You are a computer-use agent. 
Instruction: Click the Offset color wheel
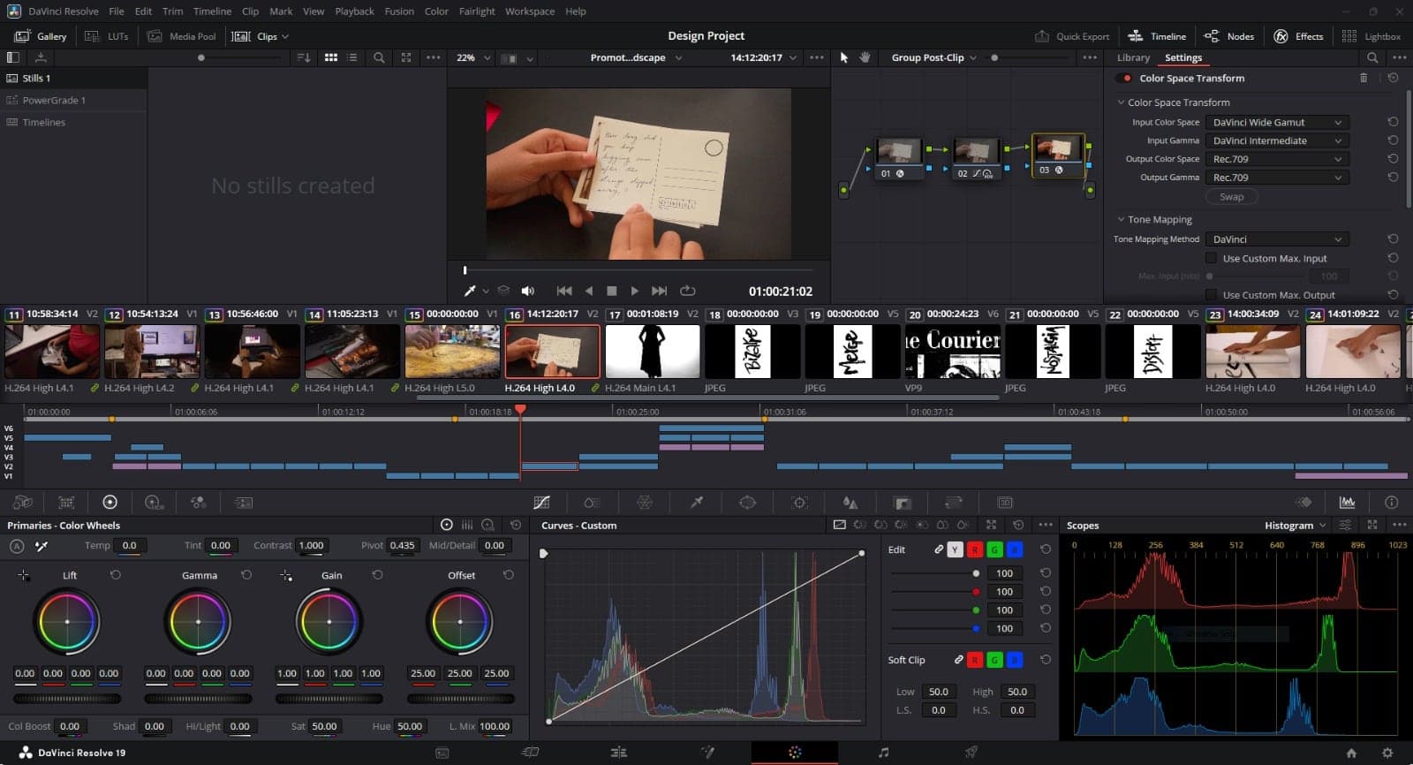460,622
